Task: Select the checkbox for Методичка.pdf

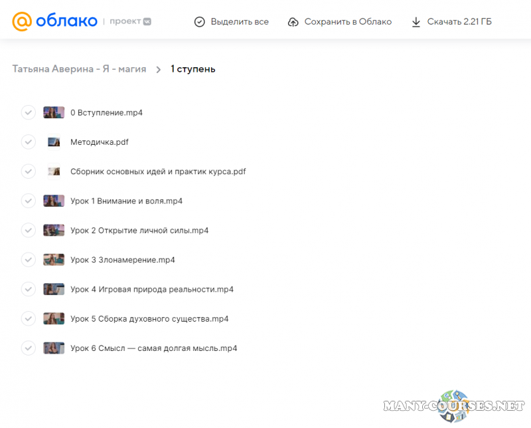Action: click(29, 142)
